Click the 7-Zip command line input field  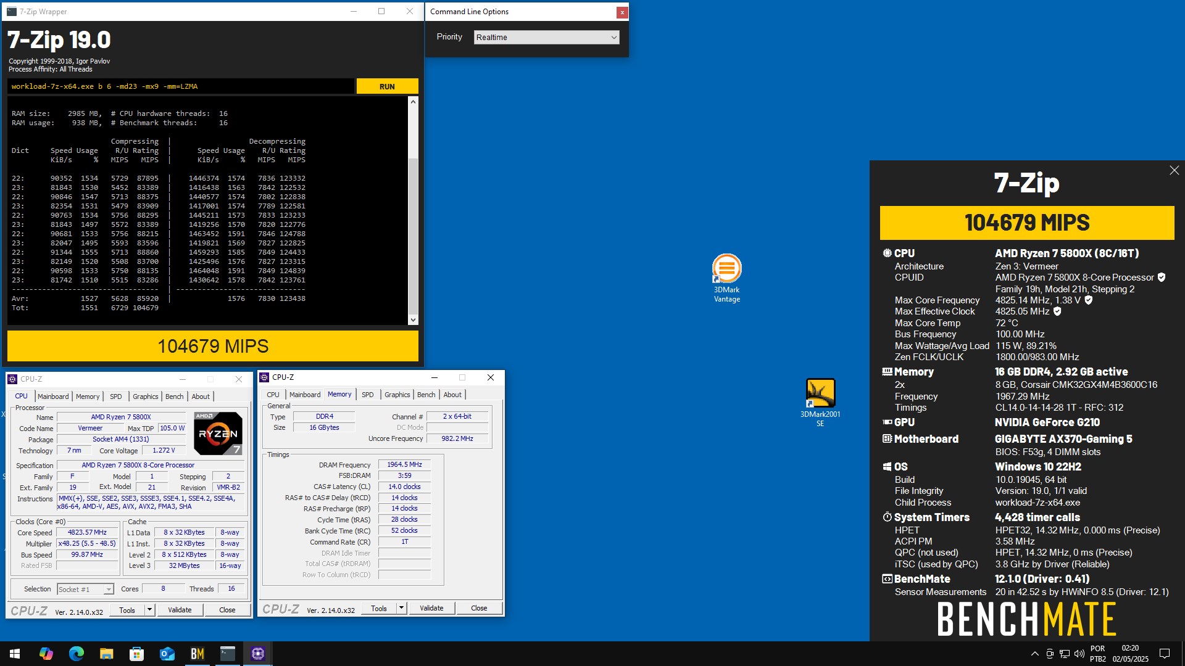tap(181, 86)
